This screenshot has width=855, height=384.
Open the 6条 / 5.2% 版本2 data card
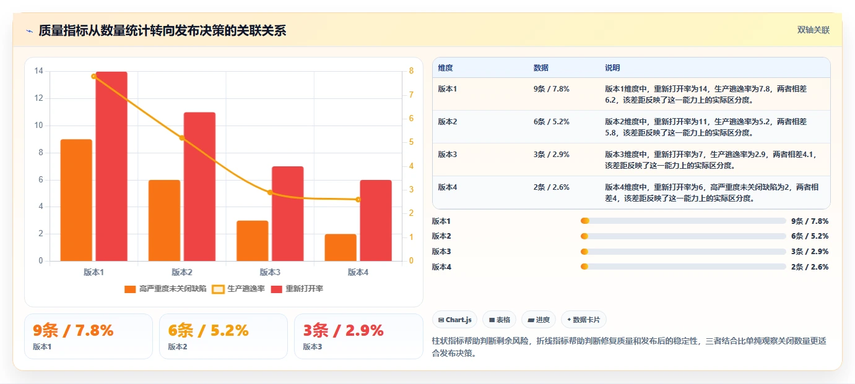224,336
